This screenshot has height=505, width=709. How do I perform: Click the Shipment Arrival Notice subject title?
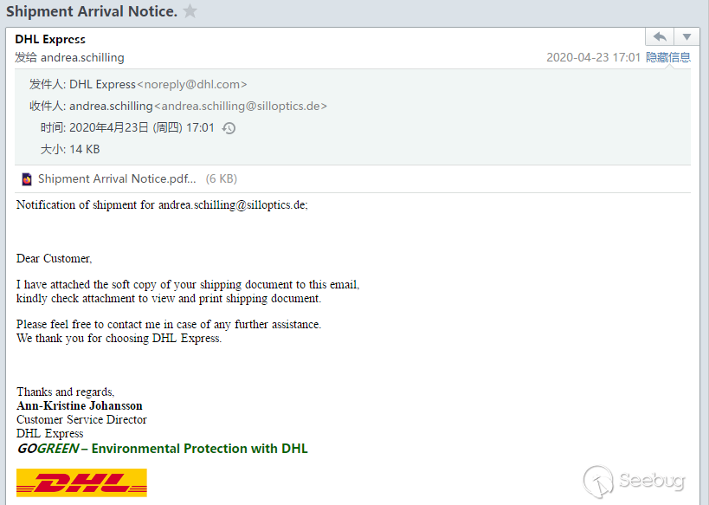point(92,11)
